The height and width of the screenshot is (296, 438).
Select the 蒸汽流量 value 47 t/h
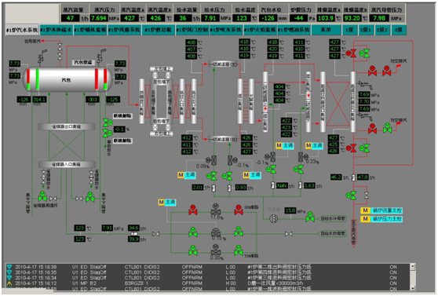coord(71,18)
